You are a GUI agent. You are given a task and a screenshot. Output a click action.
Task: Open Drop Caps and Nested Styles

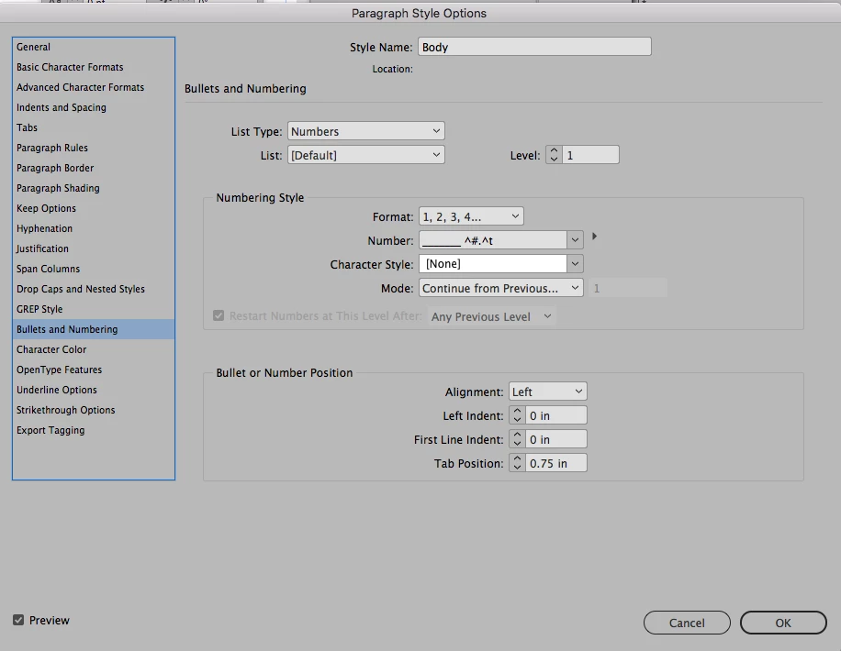(x=94, y=289)
